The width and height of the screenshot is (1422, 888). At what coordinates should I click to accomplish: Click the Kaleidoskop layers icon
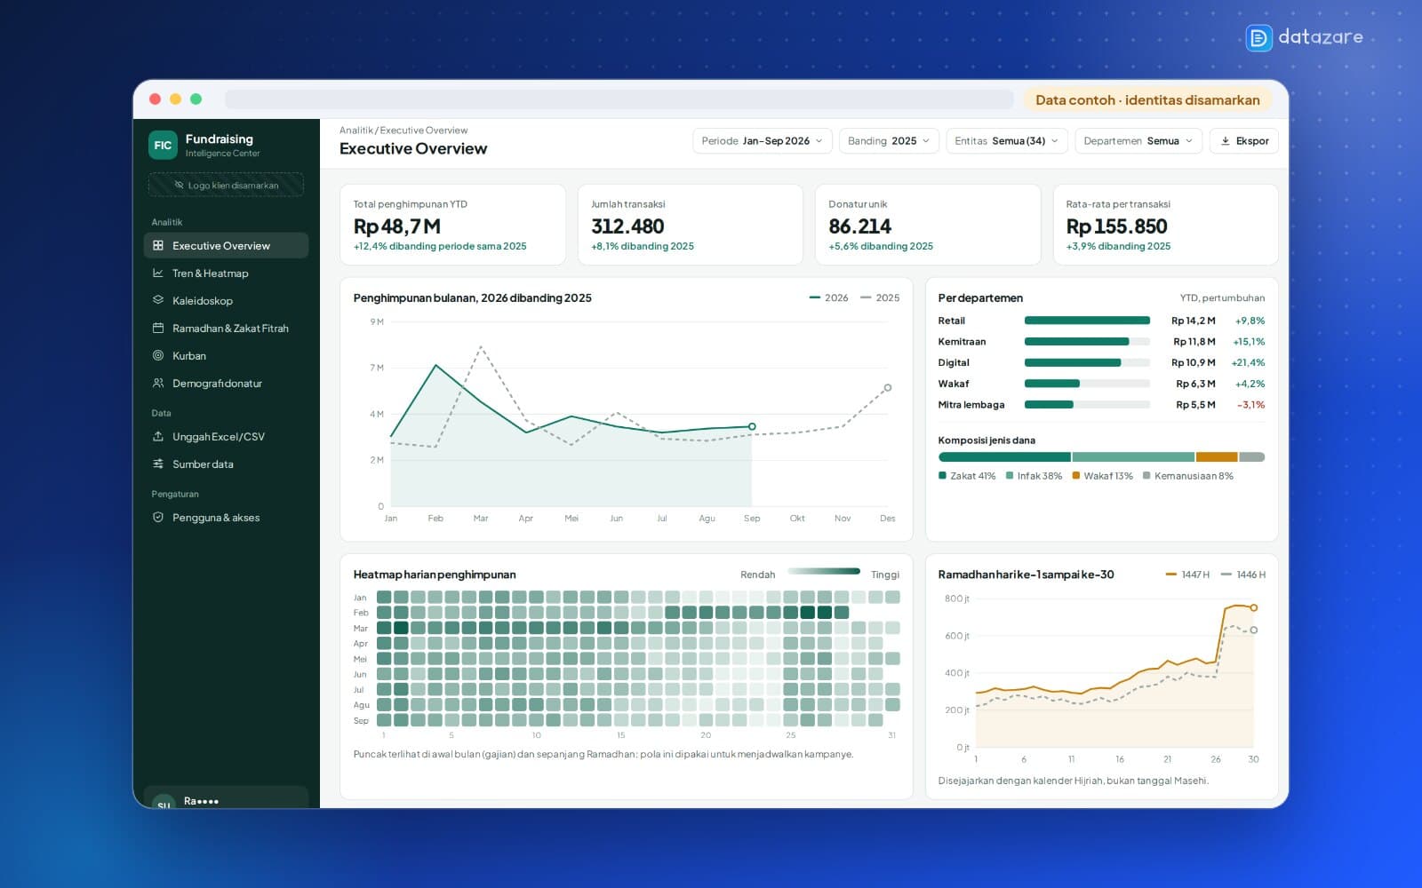158,300
